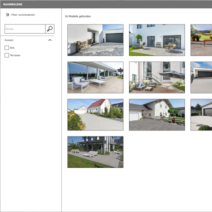The height and width of the screenshot is (212, 212).
Task: Select the white house patio table thumbnail
Action: [157, 40]
